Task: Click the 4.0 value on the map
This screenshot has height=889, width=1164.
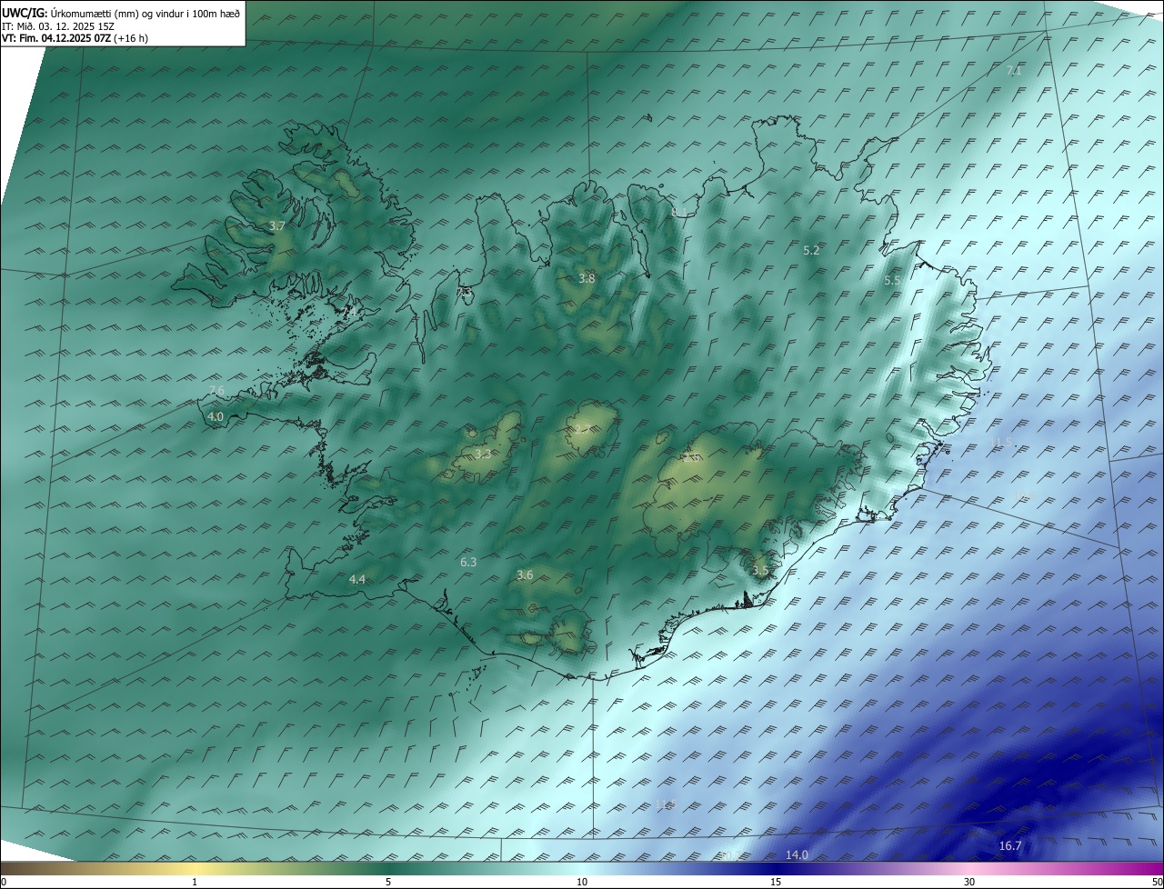Action: (216, 416)
